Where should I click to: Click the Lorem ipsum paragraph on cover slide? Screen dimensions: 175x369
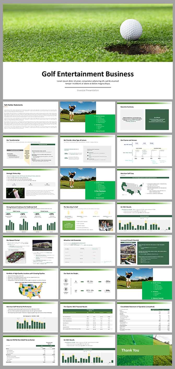(88, 82)
